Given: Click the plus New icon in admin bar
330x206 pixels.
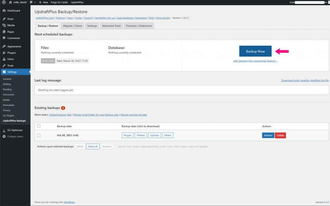Looking at the screenshot, I should tap(40, 2).
